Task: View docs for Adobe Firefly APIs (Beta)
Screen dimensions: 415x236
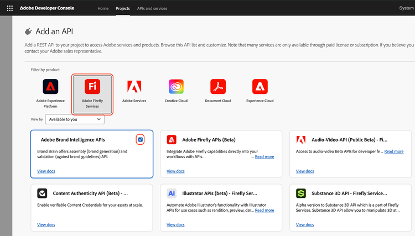Action: [175, 171]
